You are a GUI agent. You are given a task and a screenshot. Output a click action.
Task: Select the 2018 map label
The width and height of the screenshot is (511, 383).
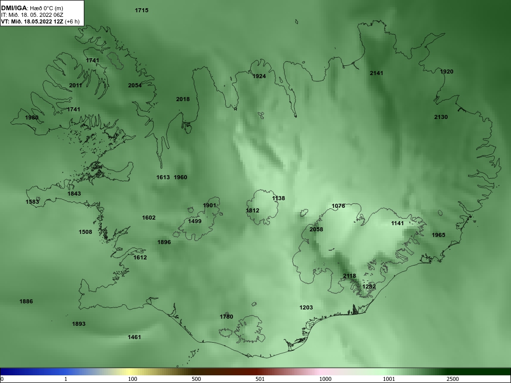(183, 99)
